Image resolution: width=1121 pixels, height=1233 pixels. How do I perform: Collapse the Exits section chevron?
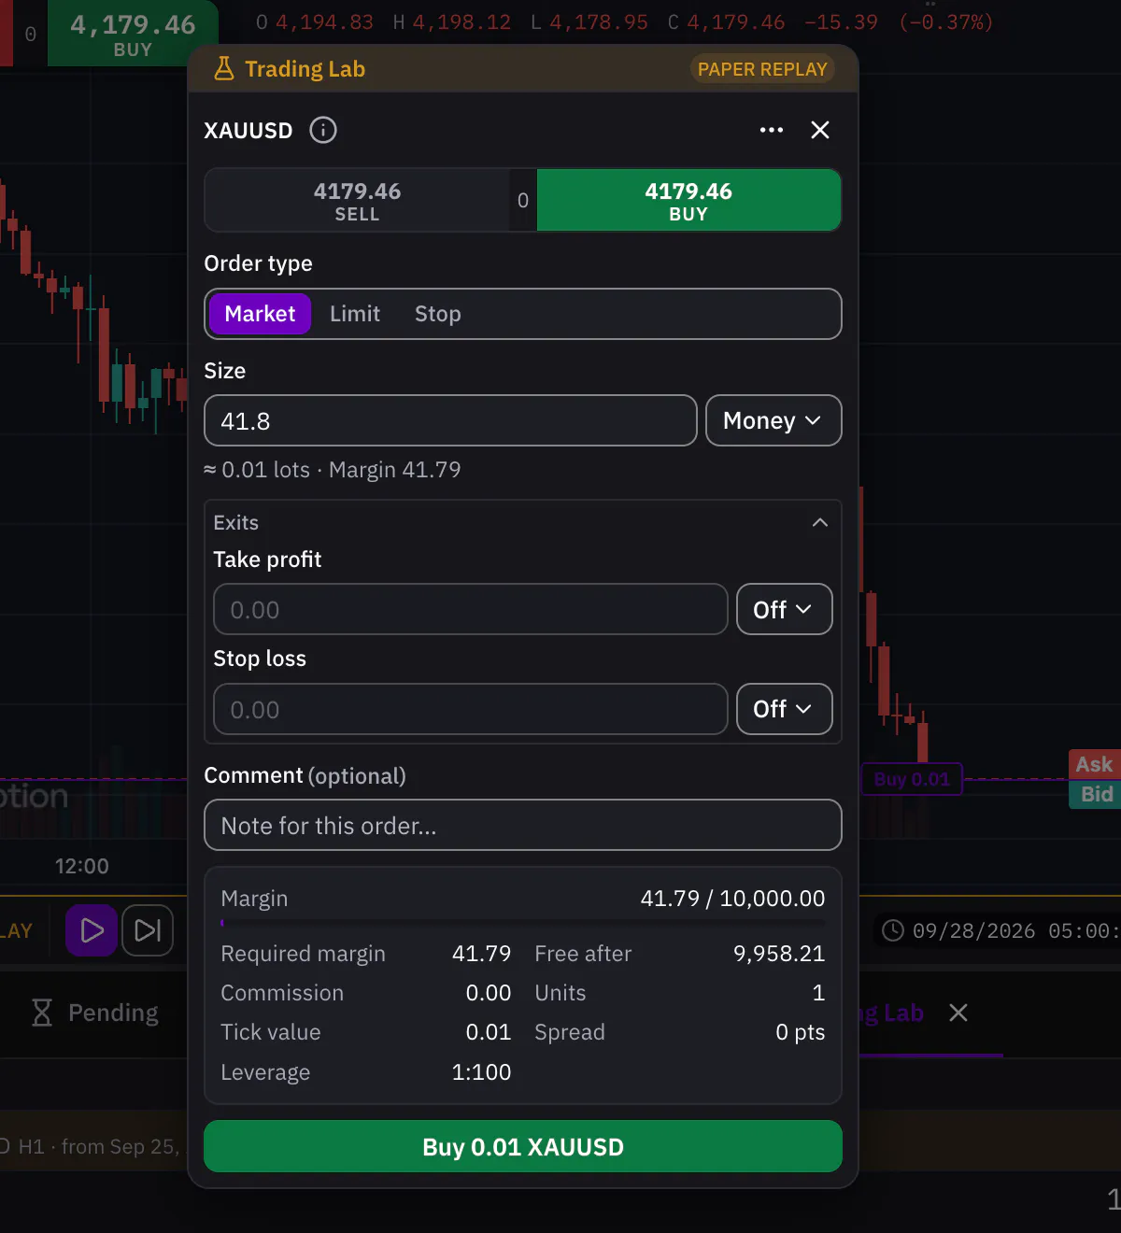820,522
